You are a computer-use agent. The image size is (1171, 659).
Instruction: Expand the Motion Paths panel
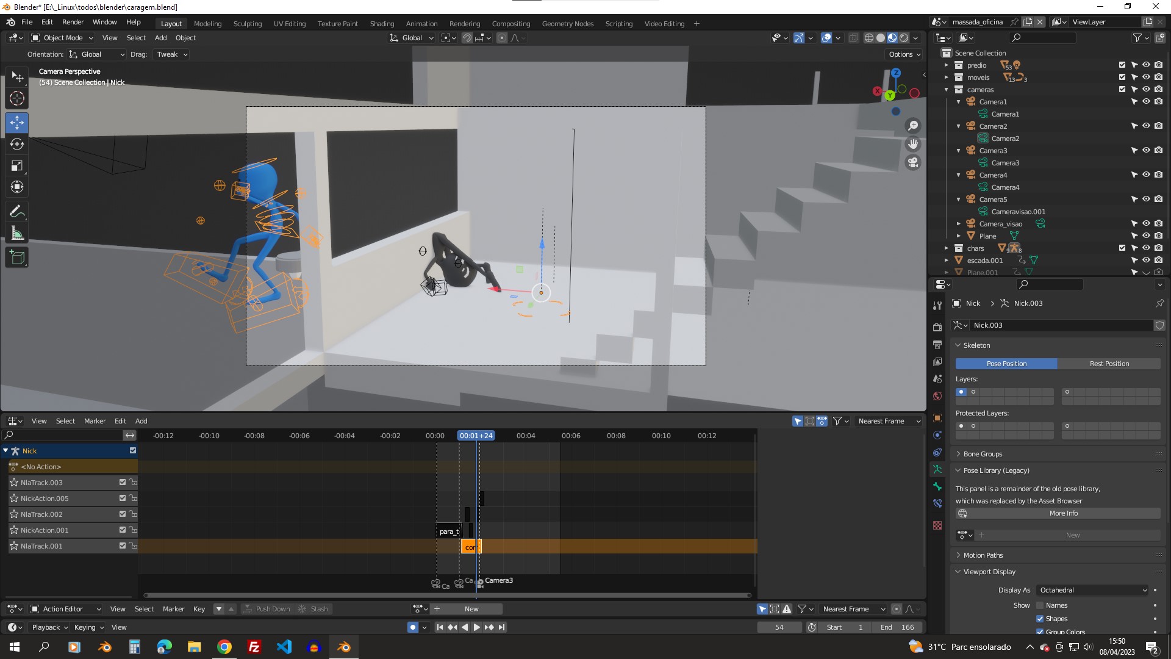(983, 555)
